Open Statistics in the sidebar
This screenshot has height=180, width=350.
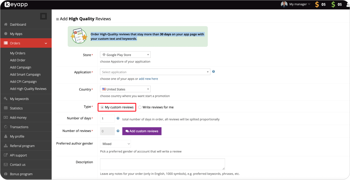[x=16, y=108]
